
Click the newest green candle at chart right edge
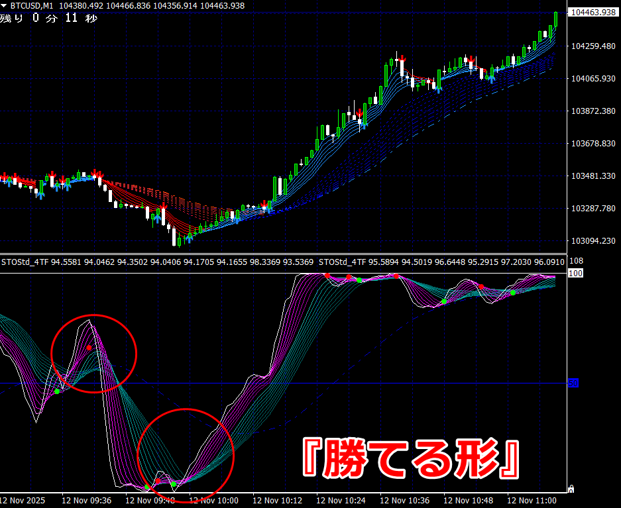[x=556, y=19]
